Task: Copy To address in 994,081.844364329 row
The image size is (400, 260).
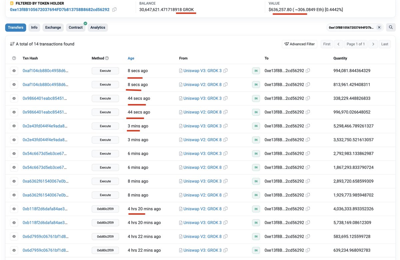Action: coord(308,71)
